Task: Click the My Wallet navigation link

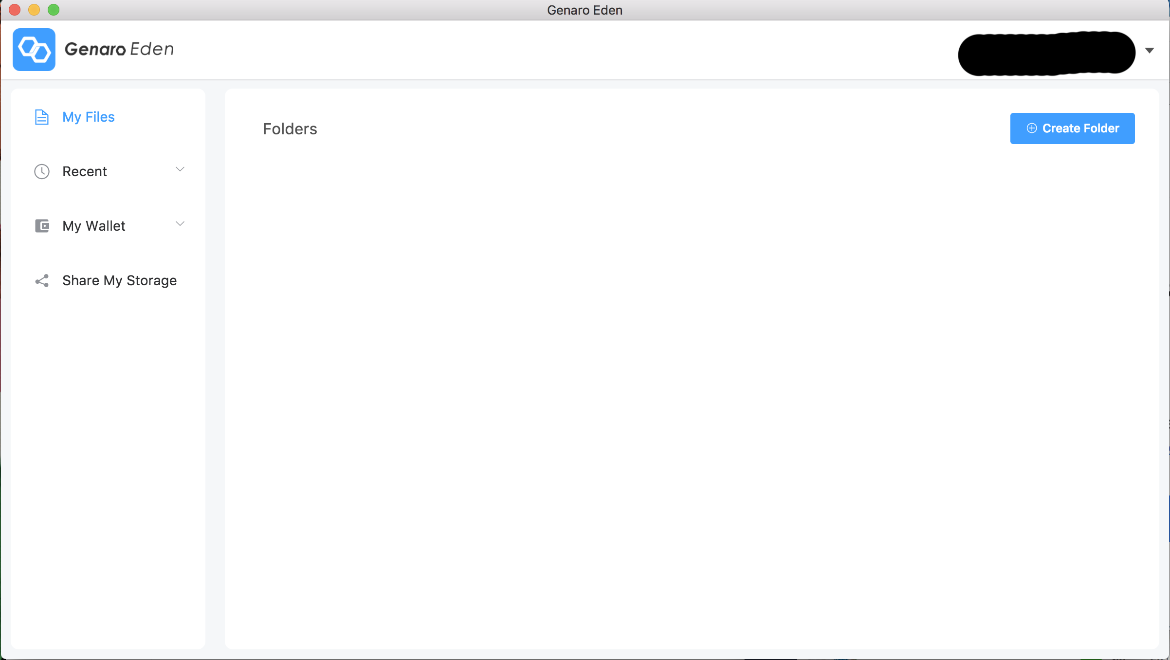Action: [x=93, y=225]
